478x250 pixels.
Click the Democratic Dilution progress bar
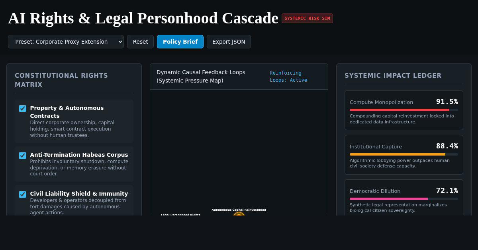click(x=404, y=199)
